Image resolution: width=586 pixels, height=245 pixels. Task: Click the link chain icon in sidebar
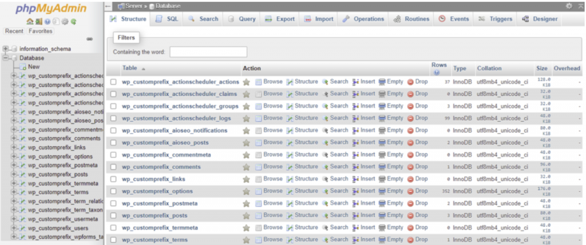point(89,39)
